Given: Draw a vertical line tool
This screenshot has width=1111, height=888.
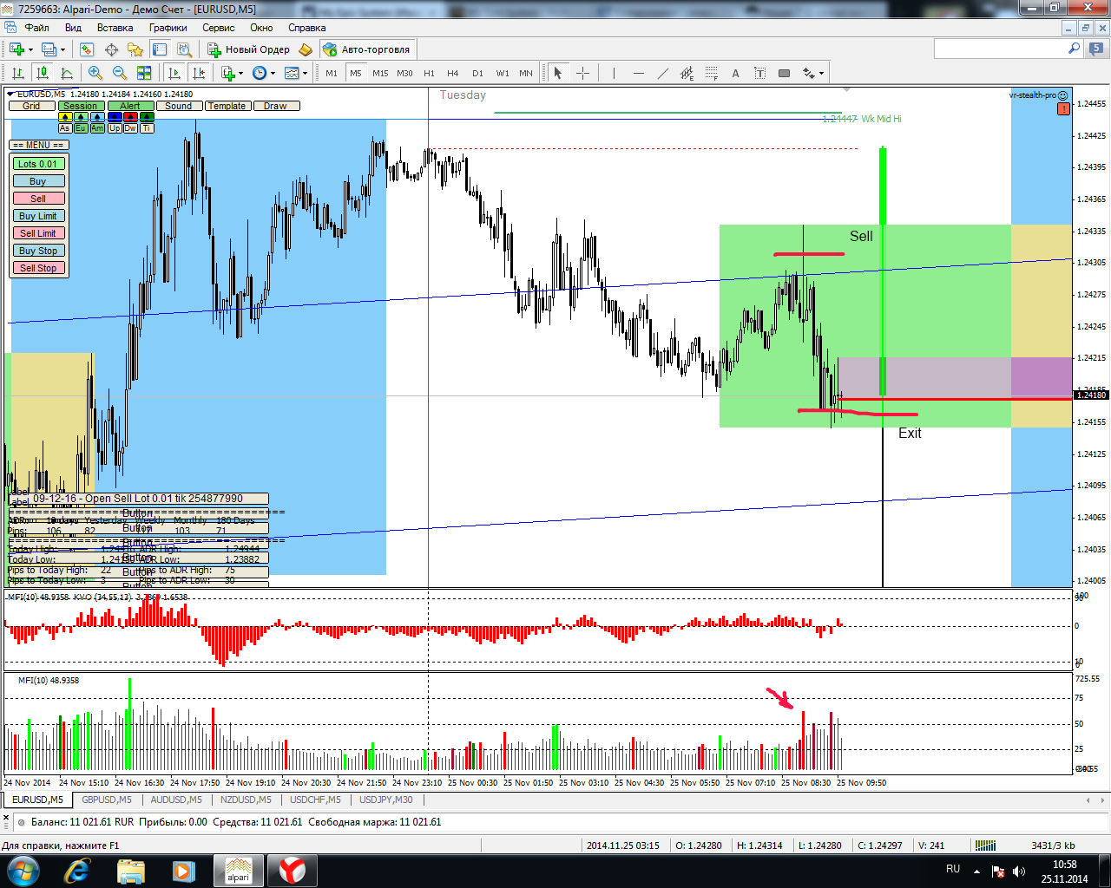Looking at the screenshot, I should [x=614, y=73].
